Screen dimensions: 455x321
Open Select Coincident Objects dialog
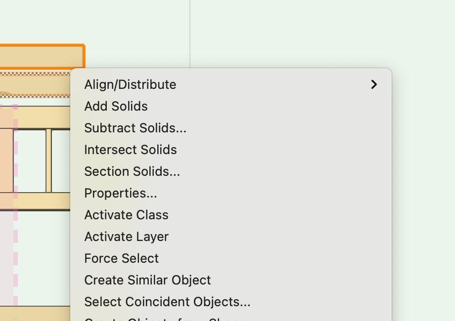167,302
